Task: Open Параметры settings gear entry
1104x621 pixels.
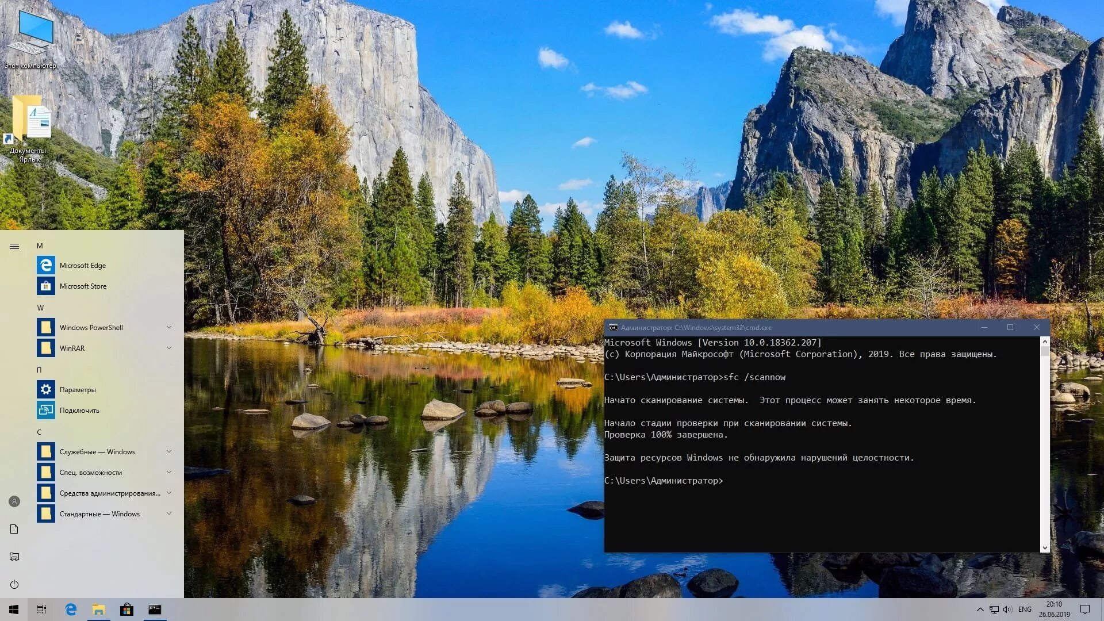Action: pyautogui.click(x=77, y=389)
